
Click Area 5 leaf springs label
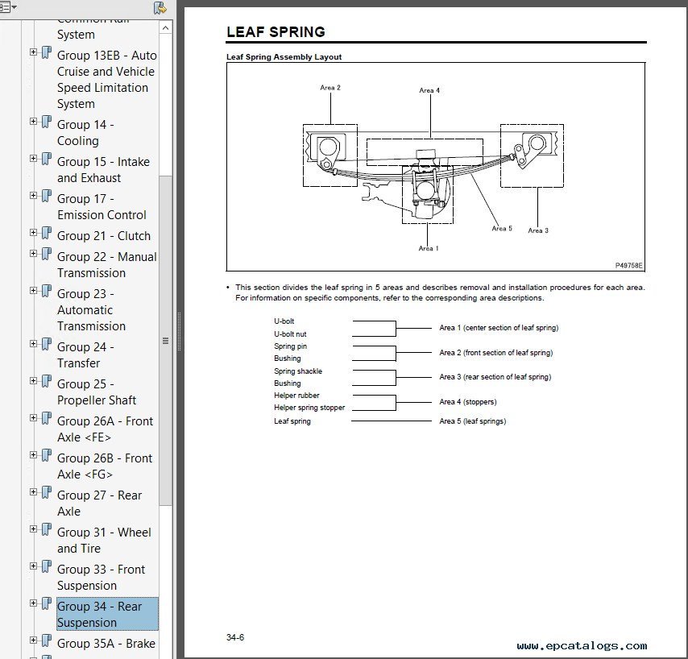point(473,421)
